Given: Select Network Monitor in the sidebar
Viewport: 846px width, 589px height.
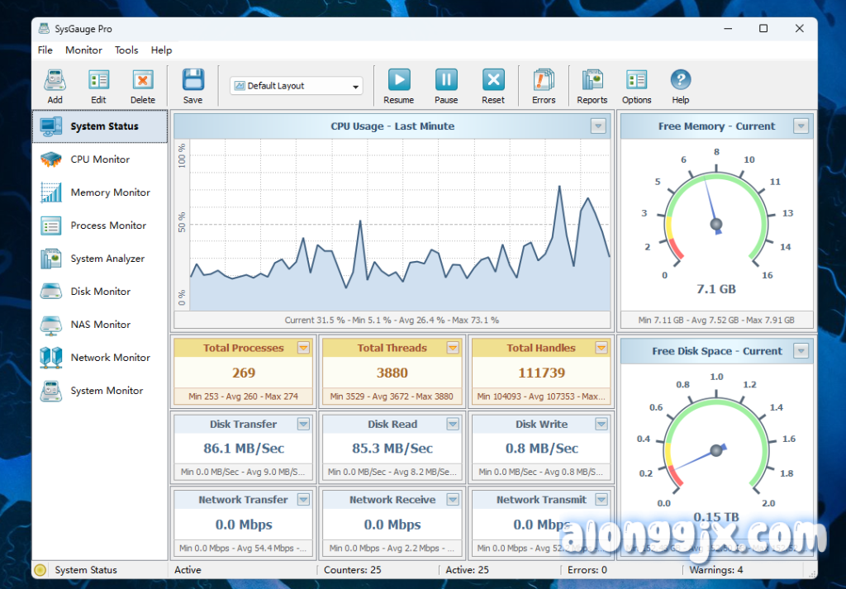Looking at the screenshot, I should [x=110, y=358].
